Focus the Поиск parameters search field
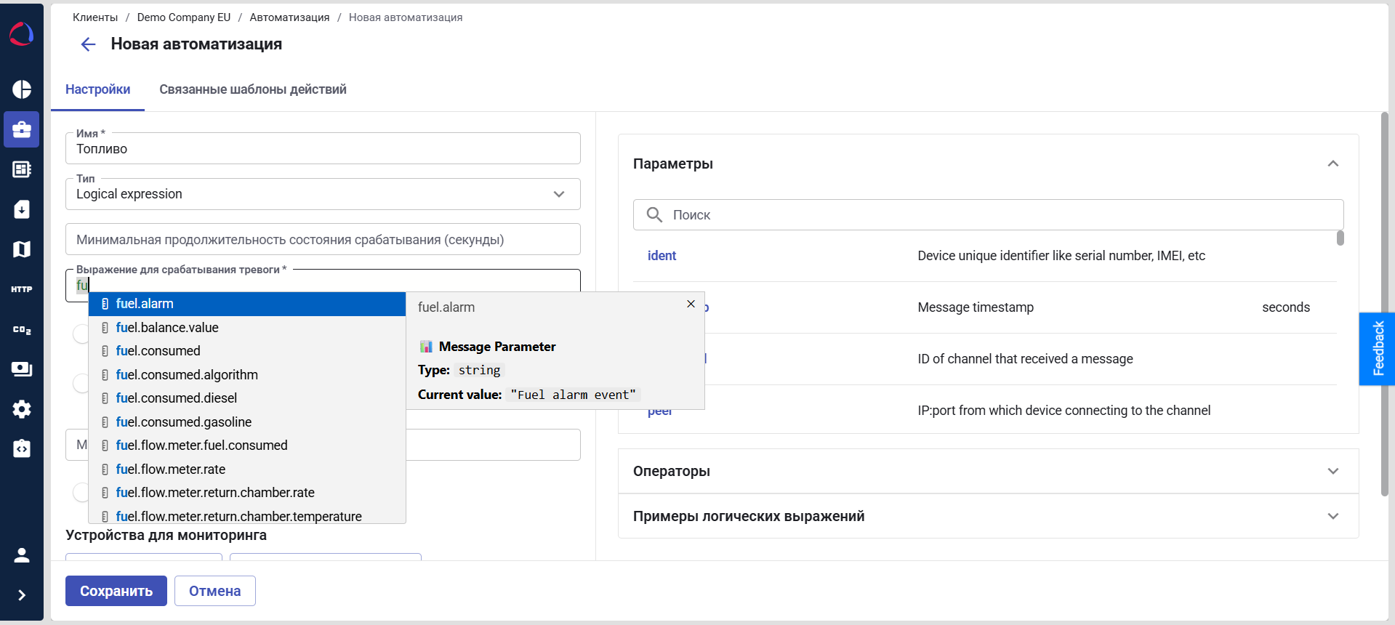 (988, 214)
